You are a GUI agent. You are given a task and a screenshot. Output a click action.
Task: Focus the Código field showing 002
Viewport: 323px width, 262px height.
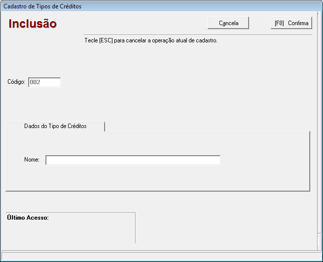pyautogui.click(x=44, y=82)
